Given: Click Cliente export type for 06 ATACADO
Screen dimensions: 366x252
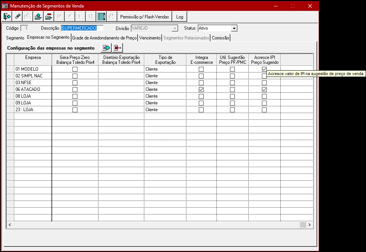Looking at the screenshot, I should [165, 89].
